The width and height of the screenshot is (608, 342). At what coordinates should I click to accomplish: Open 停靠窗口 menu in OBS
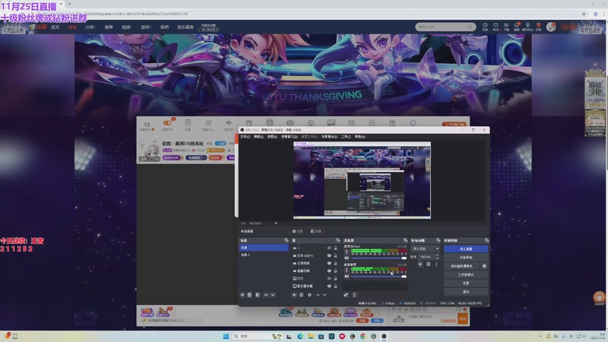[290, 137]
